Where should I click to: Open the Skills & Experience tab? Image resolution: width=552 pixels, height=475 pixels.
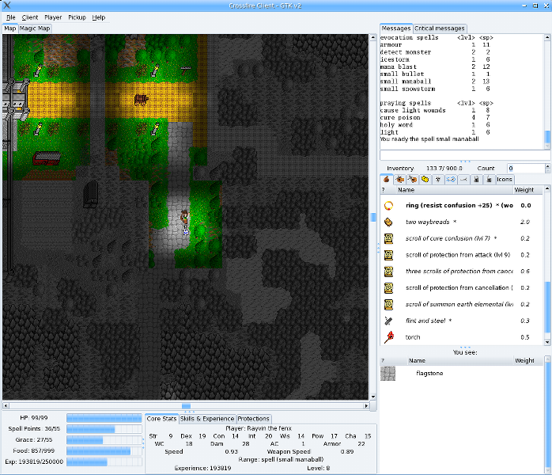coord(207,419)
